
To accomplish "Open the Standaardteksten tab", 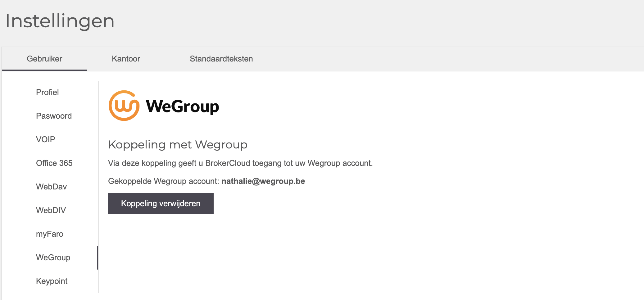I will [221, 59].
